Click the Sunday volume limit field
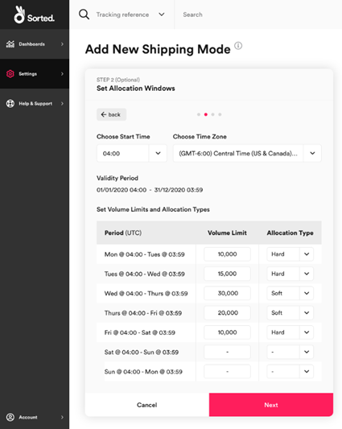The height and width of the screenshot is (429, 342). [x=227, y=372]
